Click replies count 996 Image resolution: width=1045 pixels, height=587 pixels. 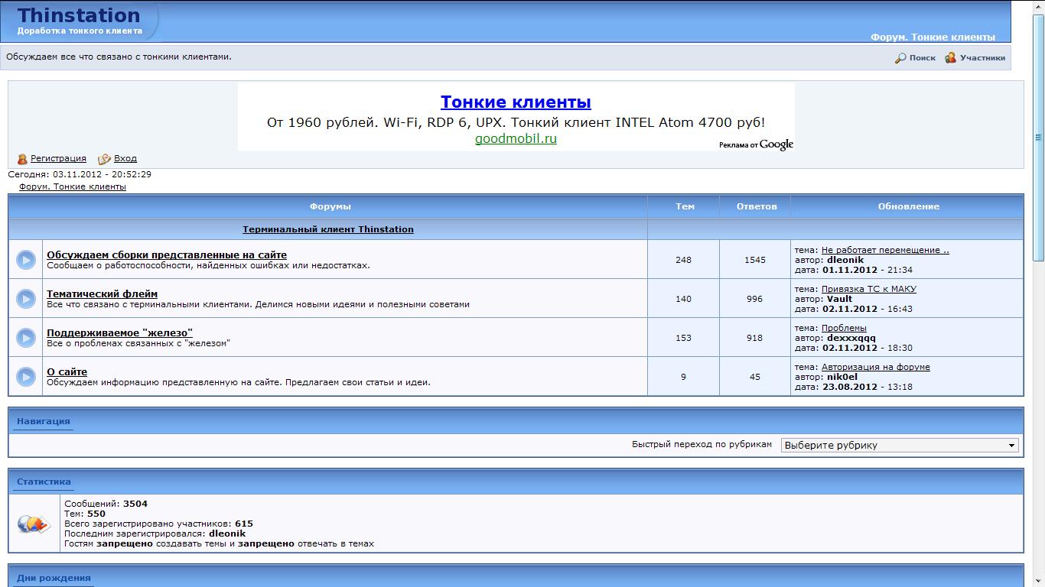[755, 299]
